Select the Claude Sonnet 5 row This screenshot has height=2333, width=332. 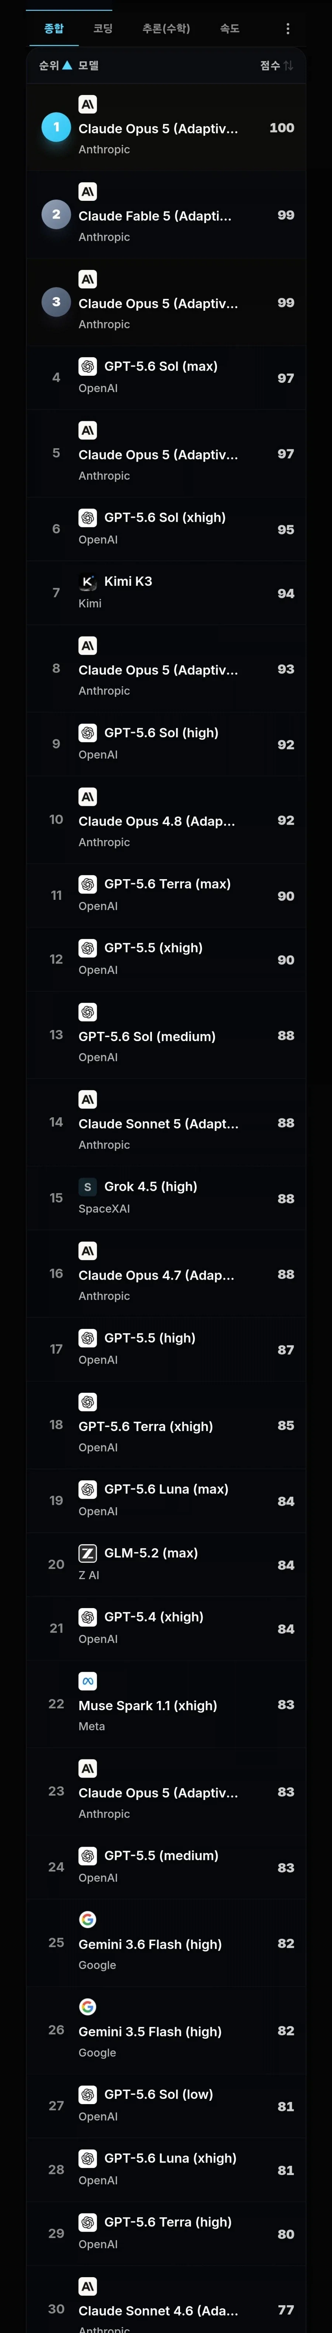click(x=166, y=1122)
